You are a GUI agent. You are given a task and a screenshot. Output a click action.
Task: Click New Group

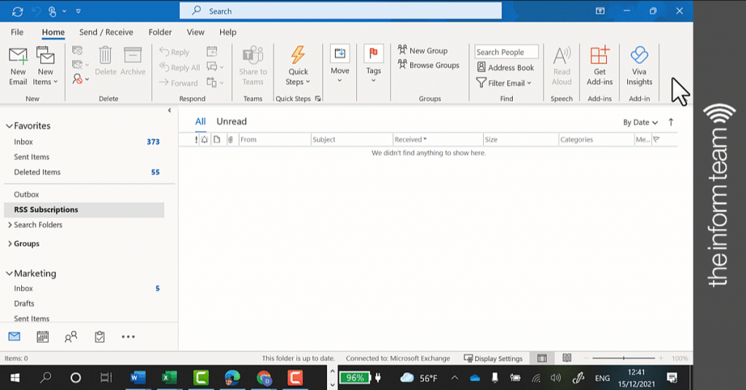pyautogui.click(x=423, y=50)
